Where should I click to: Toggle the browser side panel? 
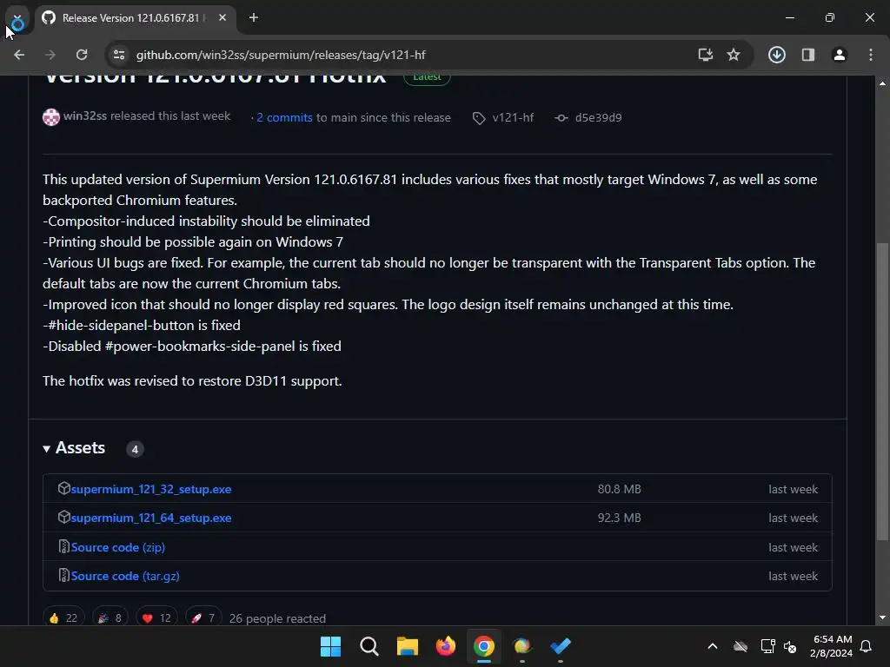click(x=807, y=55)
